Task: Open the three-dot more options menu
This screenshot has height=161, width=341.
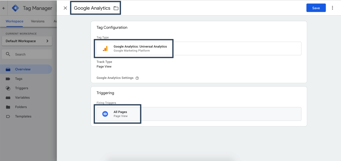Action: click(x=332, y=8)
